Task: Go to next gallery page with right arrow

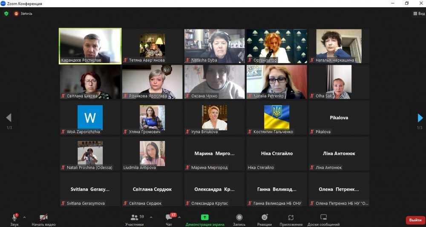Action: (x=420, y=118)
